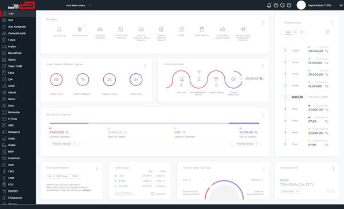Click the Açık Fatura Toplamları progress bar
The width and height of the screenshot is (344, 209).
point(154,123)
